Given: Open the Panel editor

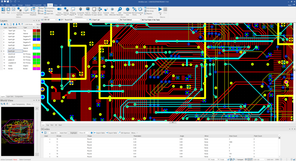Looking at the screenshot, I should (3, 11).
